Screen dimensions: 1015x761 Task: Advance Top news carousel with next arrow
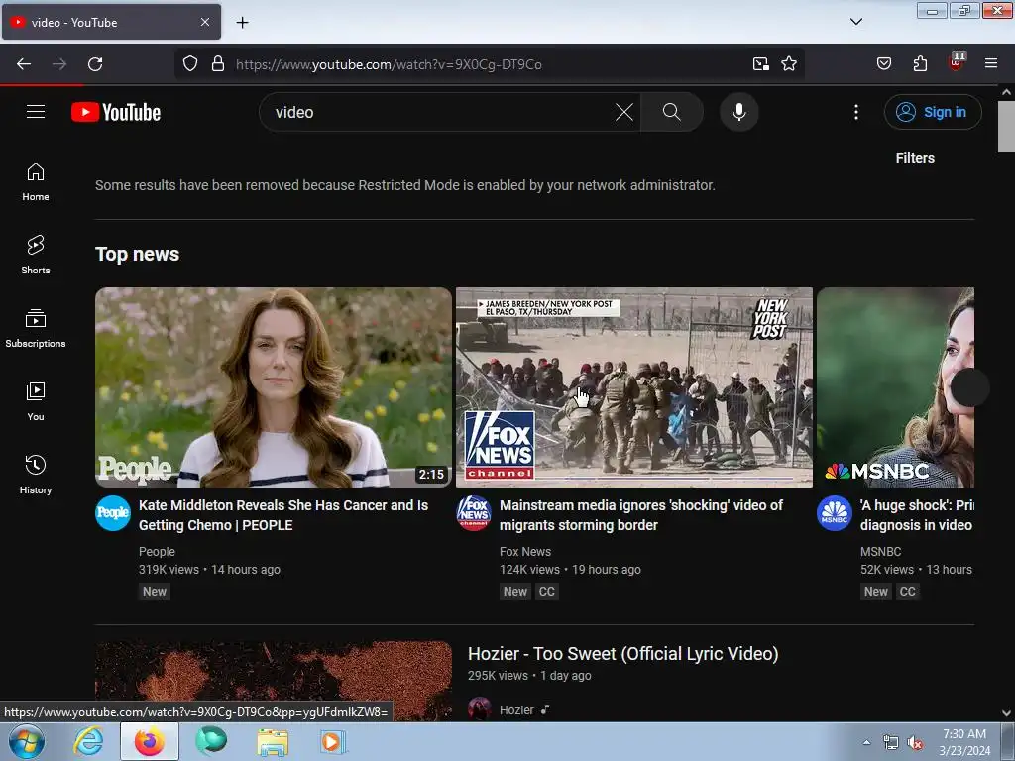pyautogui.click(x=969, y=387)
